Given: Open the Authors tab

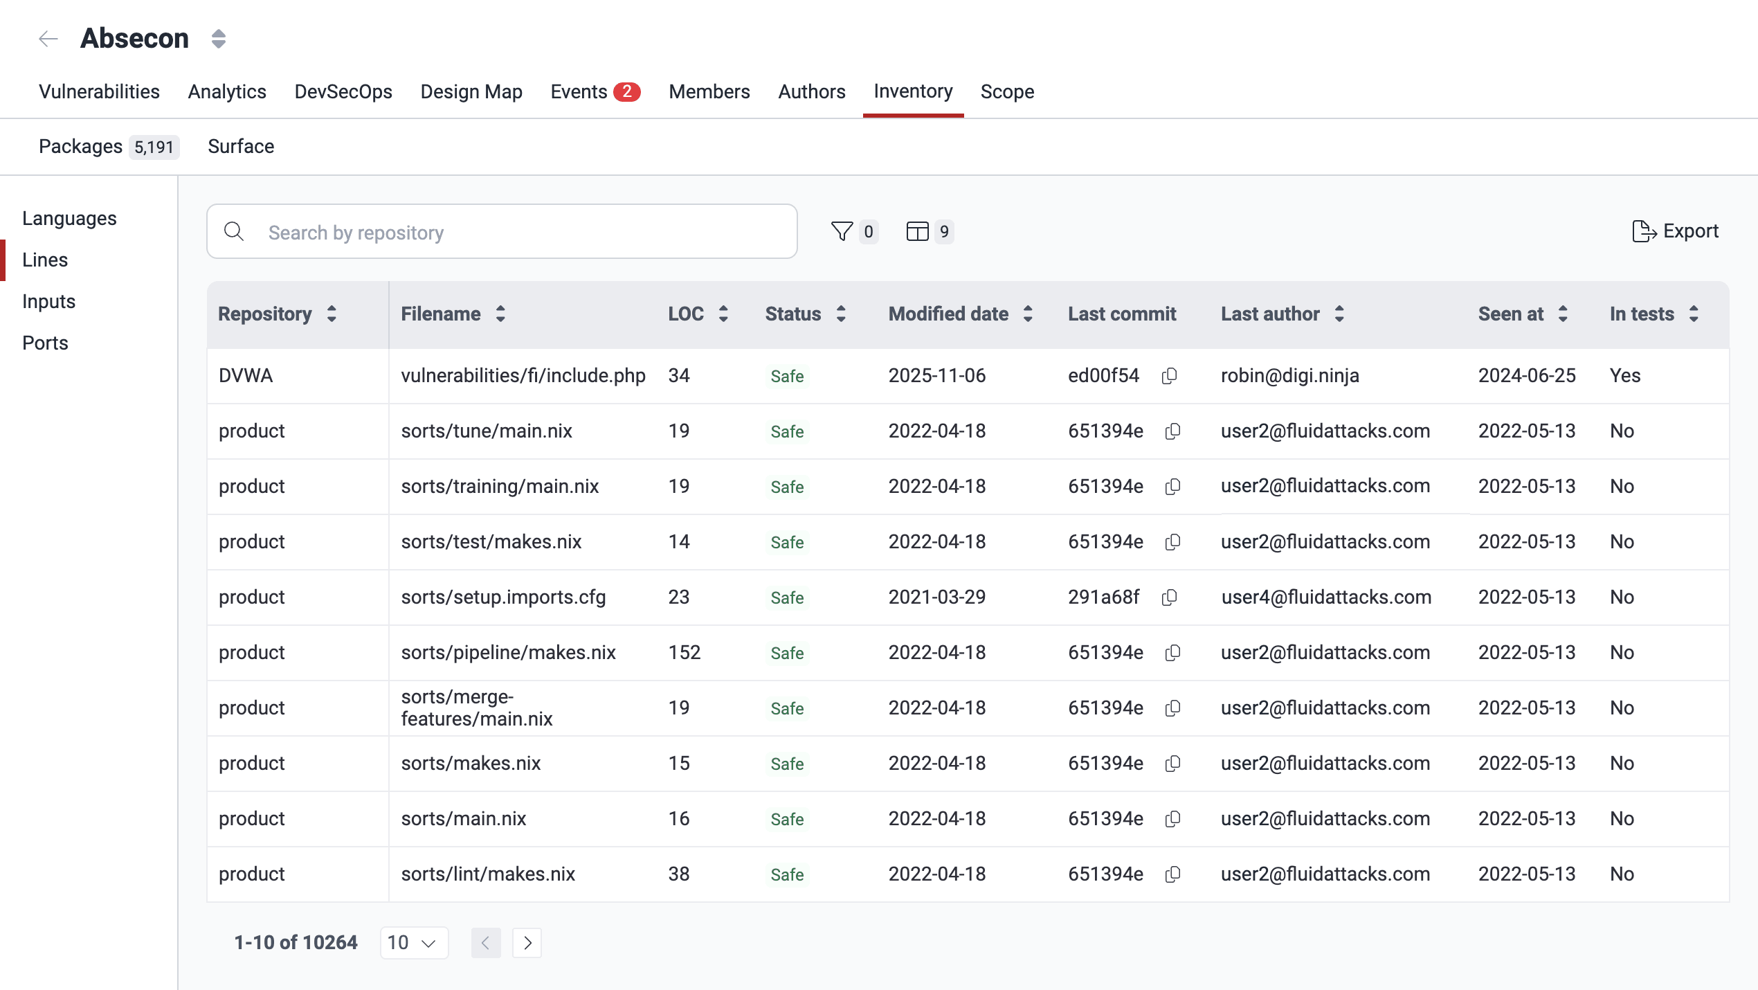Looking at the screenshot, I should tap(811, 91).
